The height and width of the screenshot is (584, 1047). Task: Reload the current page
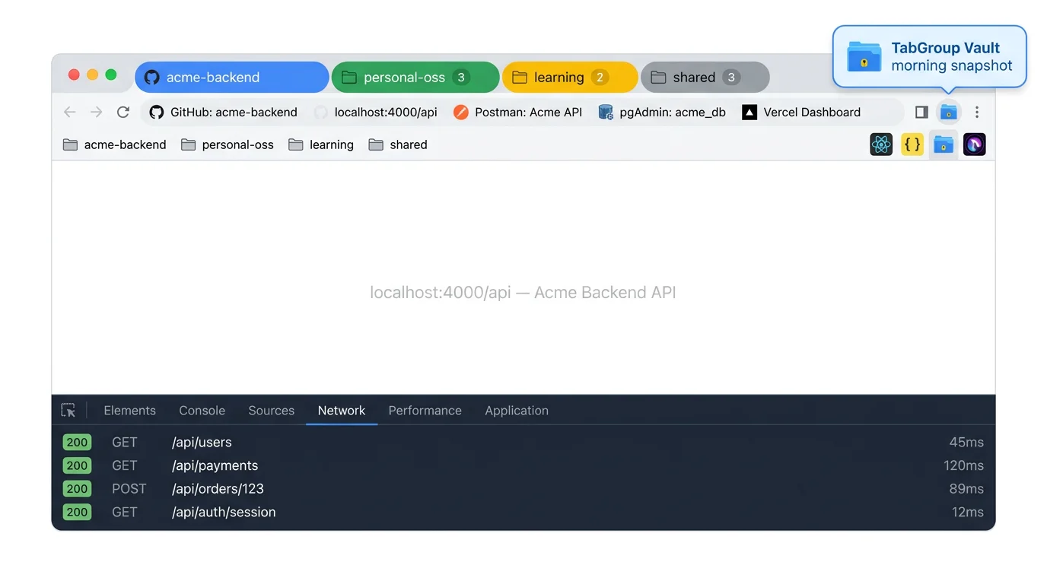(123, 111)
